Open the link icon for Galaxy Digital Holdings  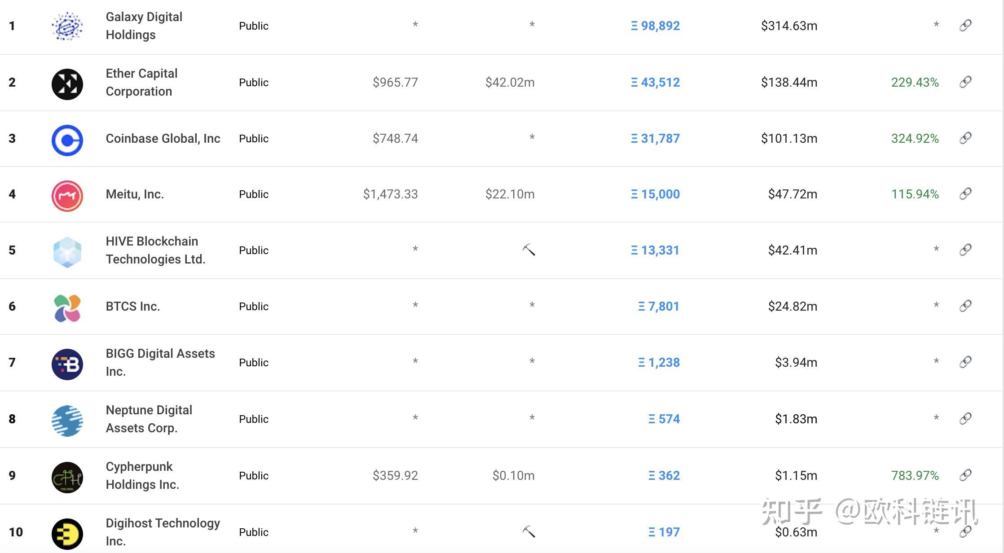tap(965, 25)
